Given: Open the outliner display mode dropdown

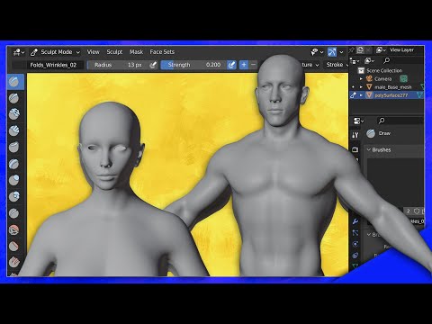Looking at the screenshot, I should click(369, 61).
